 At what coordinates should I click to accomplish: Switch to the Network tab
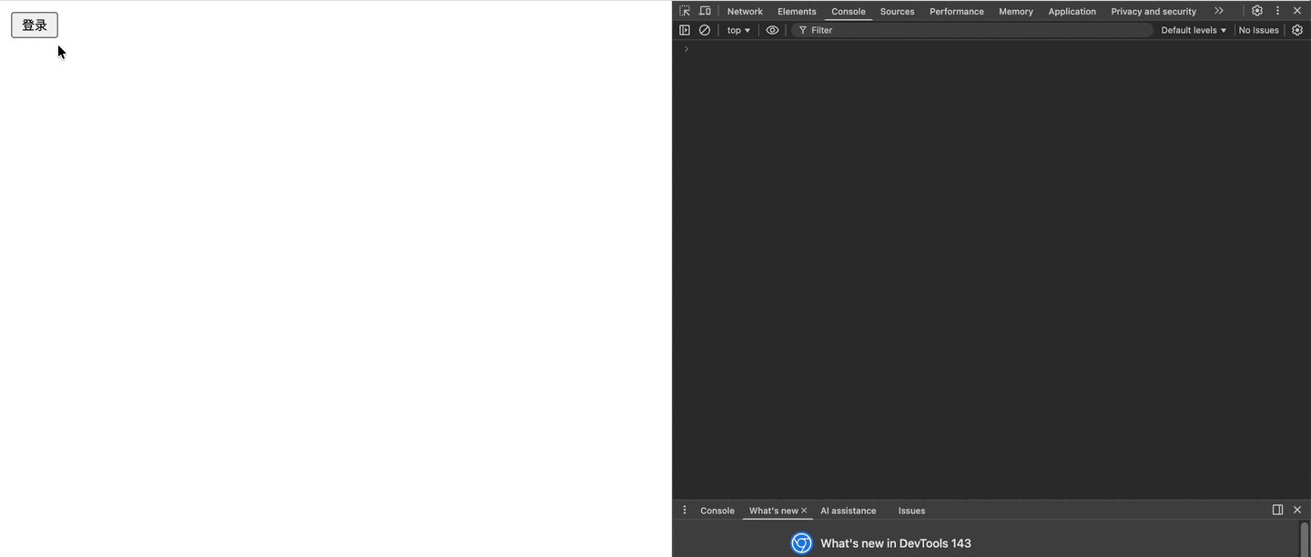[x=745, y=11]
